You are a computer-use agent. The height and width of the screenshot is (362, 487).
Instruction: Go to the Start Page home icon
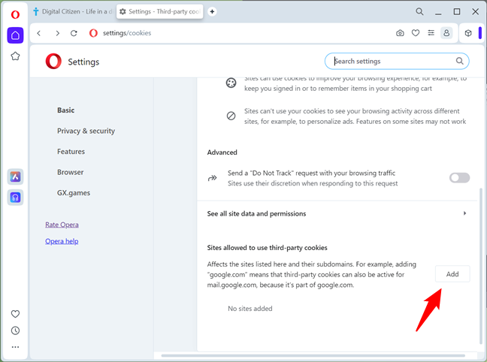click(x=15, y=35)
